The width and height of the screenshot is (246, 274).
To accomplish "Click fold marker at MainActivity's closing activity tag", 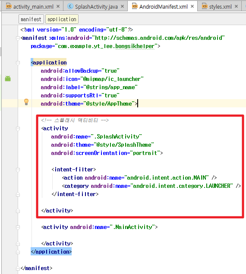I will click(18, 244).
